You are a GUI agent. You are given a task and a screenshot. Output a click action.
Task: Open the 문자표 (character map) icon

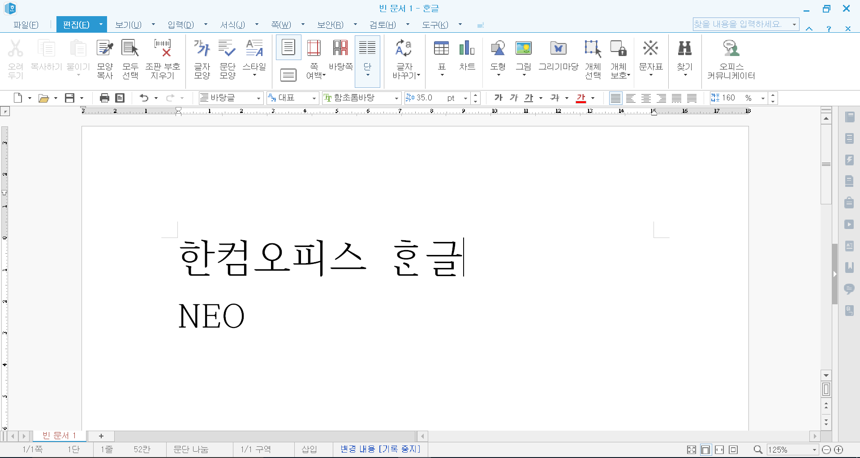651,58
